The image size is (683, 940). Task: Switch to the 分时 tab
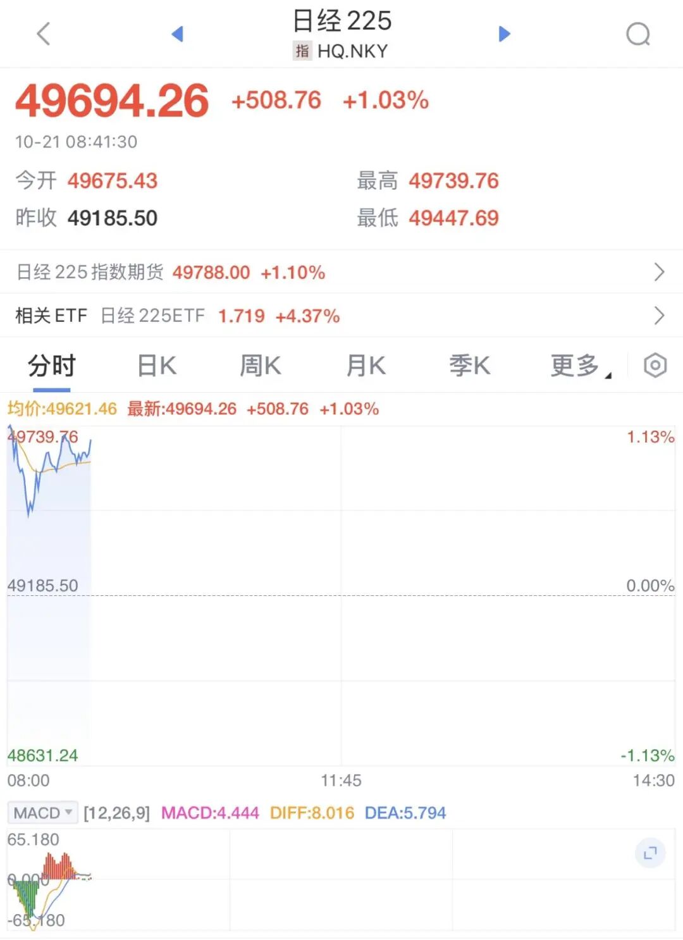click(x=52, y=366)
